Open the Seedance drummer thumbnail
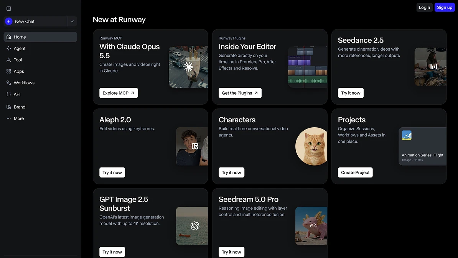The width and height of the screenshot is (458, 258). tap(430, 67)
